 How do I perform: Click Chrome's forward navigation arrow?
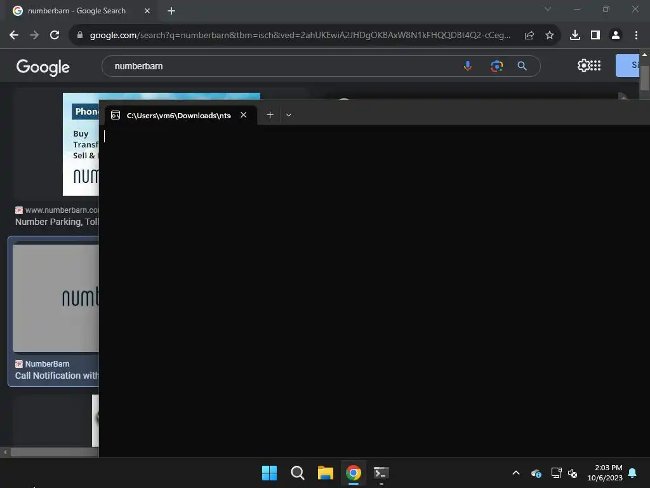coord(34,36)
